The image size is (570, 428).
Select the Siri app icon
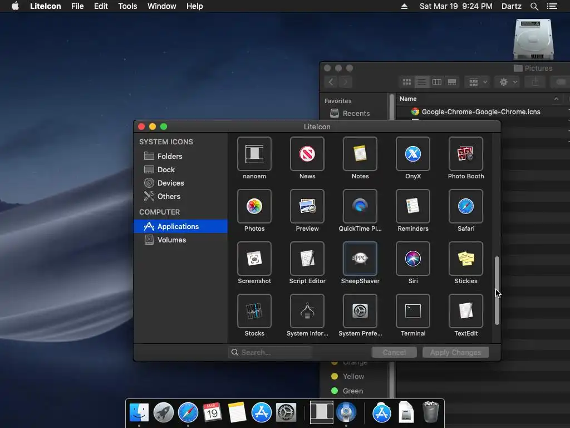[x=413, y=259]
